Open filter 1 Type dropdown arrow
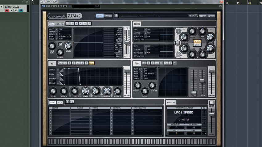This screenshot has width=262, height=147. click(x=145, y=30)
